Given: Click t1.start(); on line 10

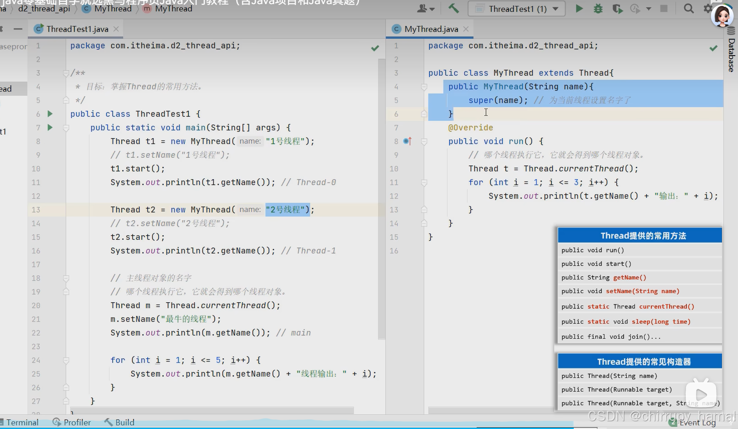Looking at the screenshot, I should [x=138, y=168].
